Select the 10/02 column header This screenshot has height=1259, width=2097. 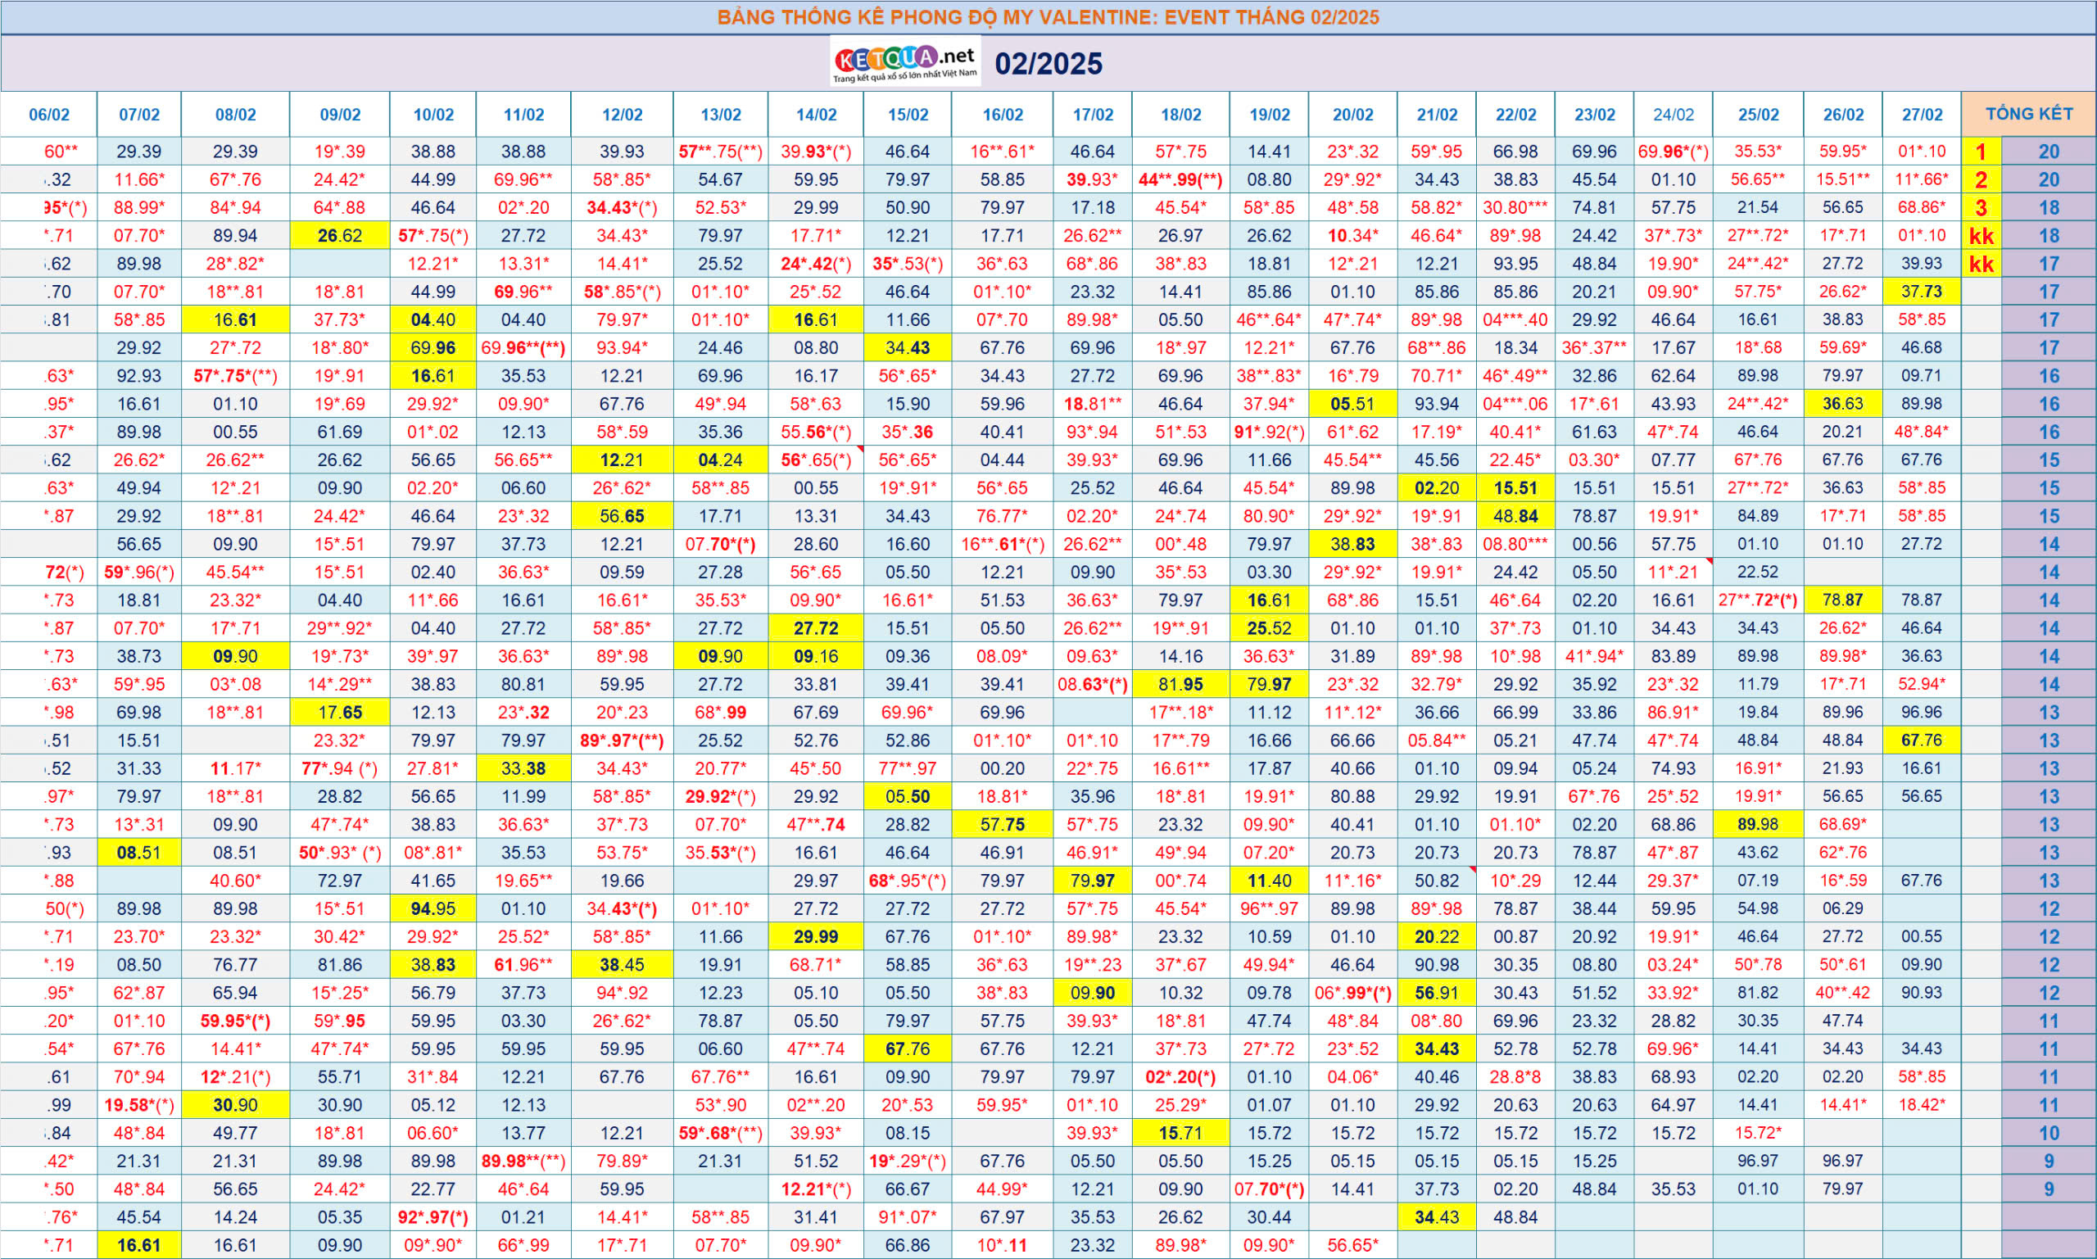433,115
